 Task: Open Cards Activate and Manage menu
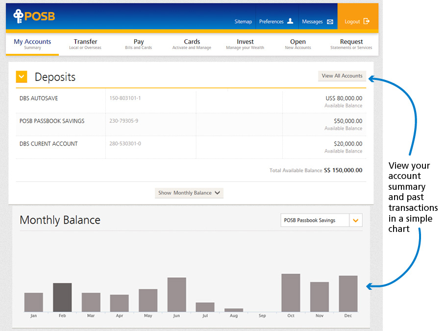[x=192, y=44]
